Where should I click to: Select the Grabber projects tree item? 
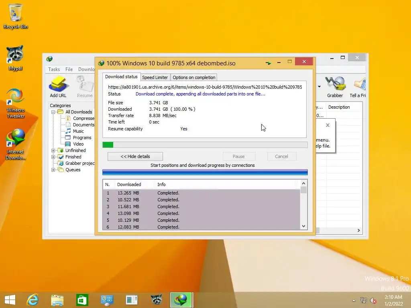click(x=76, y=163)
